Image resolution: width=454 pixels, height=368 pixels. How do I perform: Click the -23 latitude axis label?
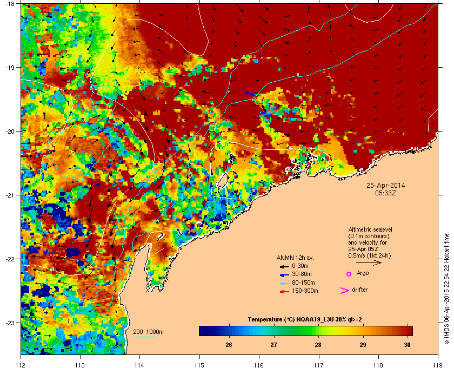point(10,323)
